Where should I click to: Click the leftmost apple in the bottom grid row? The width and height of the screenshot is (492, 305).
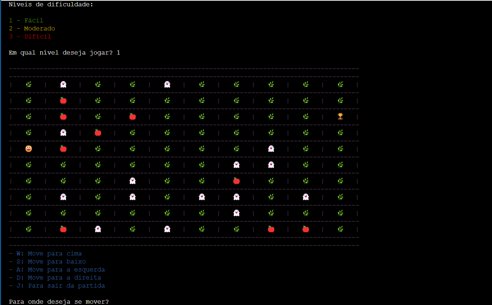[x=63, y=229]
